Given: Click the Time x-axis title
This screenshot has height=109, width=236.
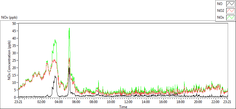Looking at the screenshot, I should 123,107.
